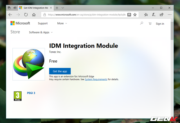
Task: Open the Settings and more ellipsis
Action: click(169, 15)
